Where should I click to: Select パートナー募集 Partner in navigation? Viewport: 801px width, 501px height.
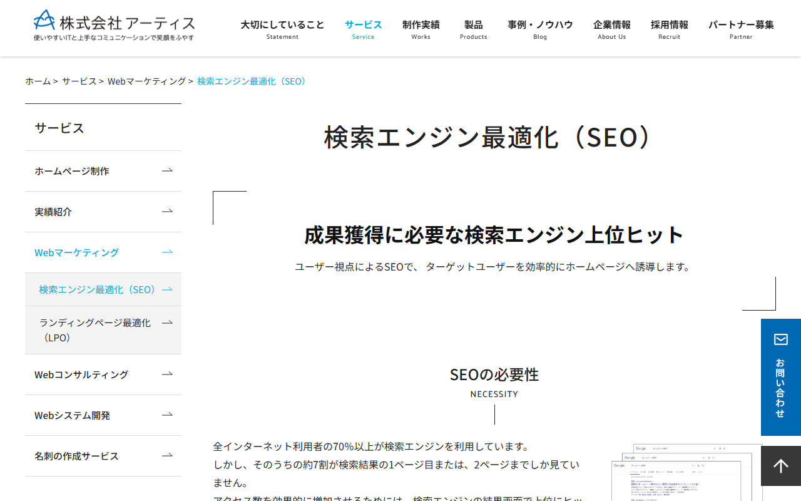(740, 28)
